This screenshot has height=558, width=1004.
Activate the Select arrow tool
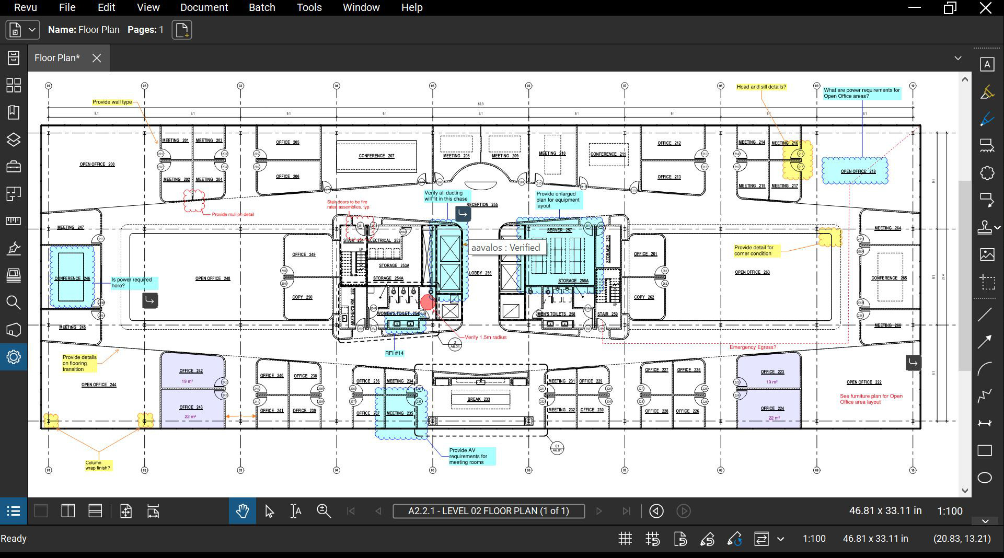(x=269, y=511)
